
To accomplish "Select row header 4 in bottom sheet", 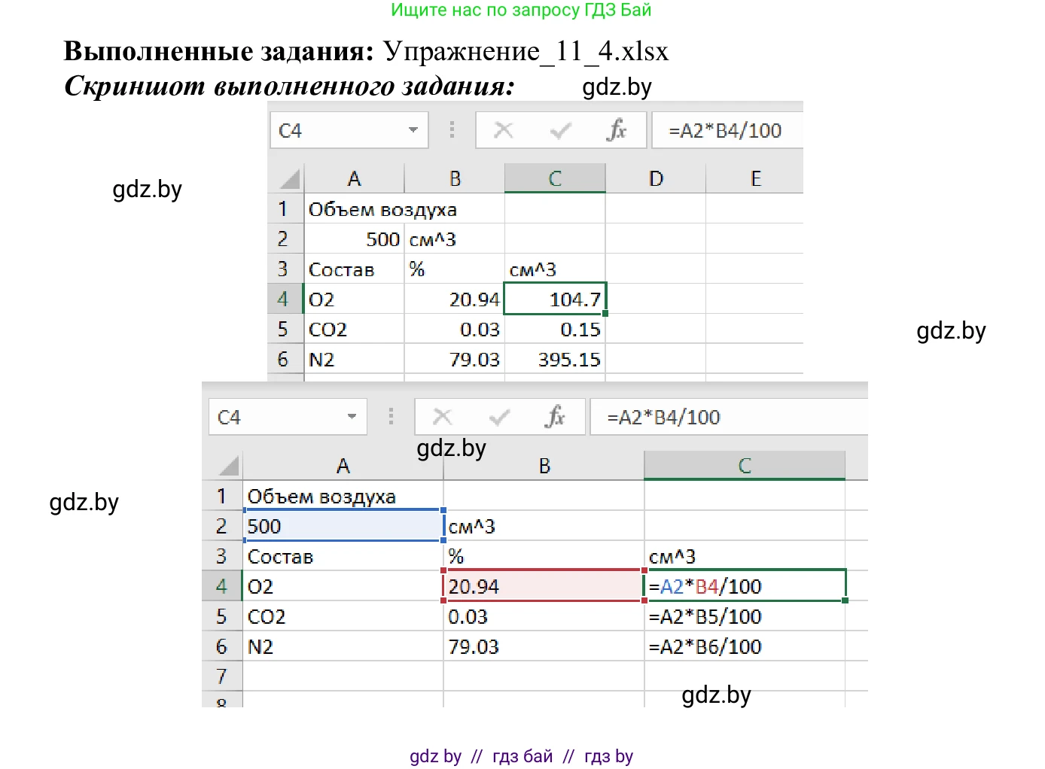I will (x=223, y=585).
